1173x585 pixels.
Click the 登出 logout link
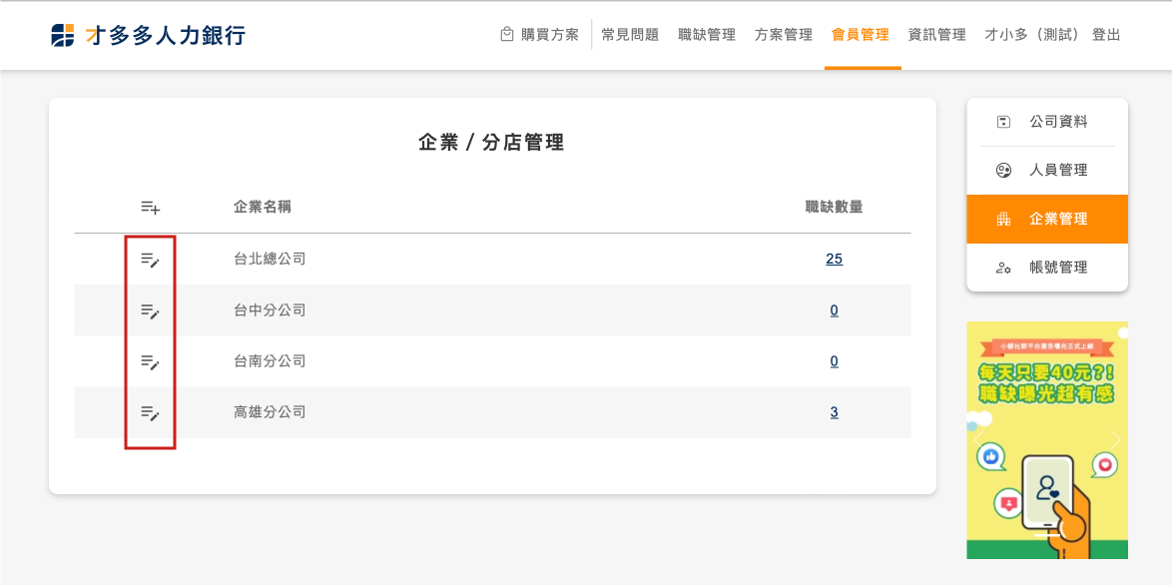[1106, 35]
